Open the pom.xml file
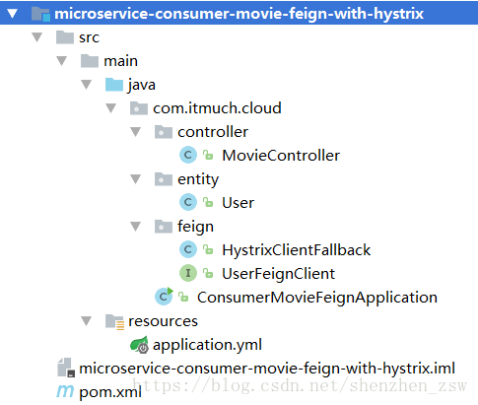 click(110, 392)
